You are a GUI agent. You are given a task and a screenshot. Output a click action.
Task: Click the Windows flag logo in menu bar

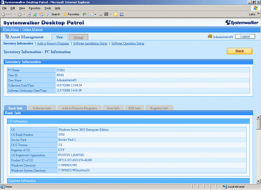pos(255,8)
